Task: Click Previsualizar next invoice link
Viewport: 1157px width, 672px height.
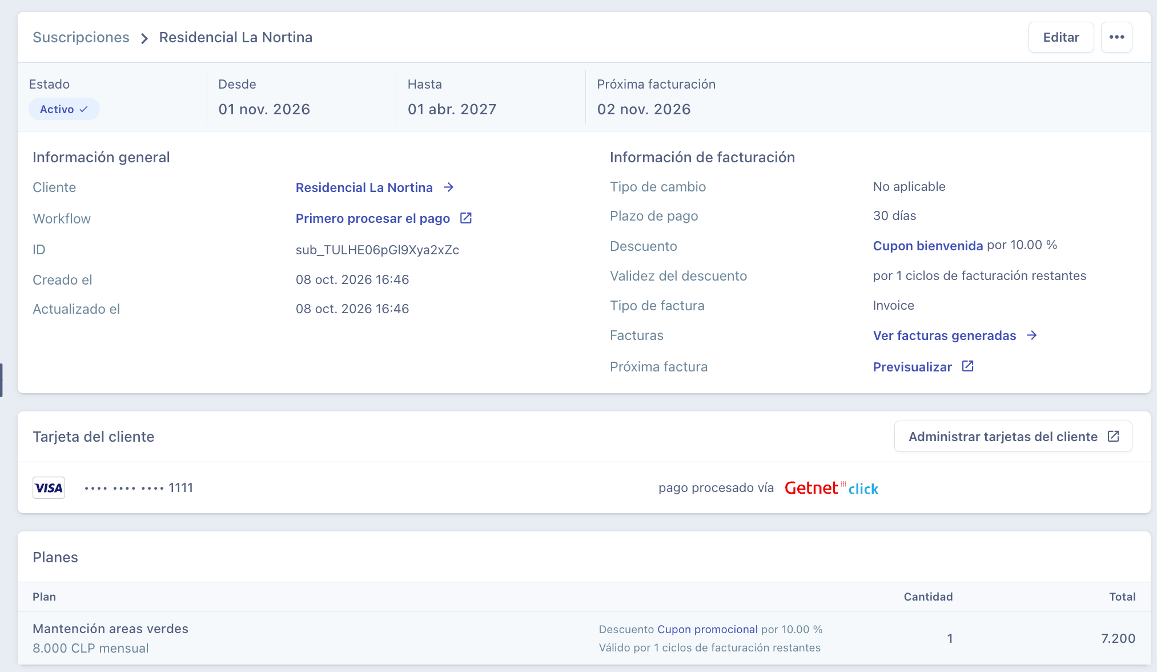Action: click(913, 367)
